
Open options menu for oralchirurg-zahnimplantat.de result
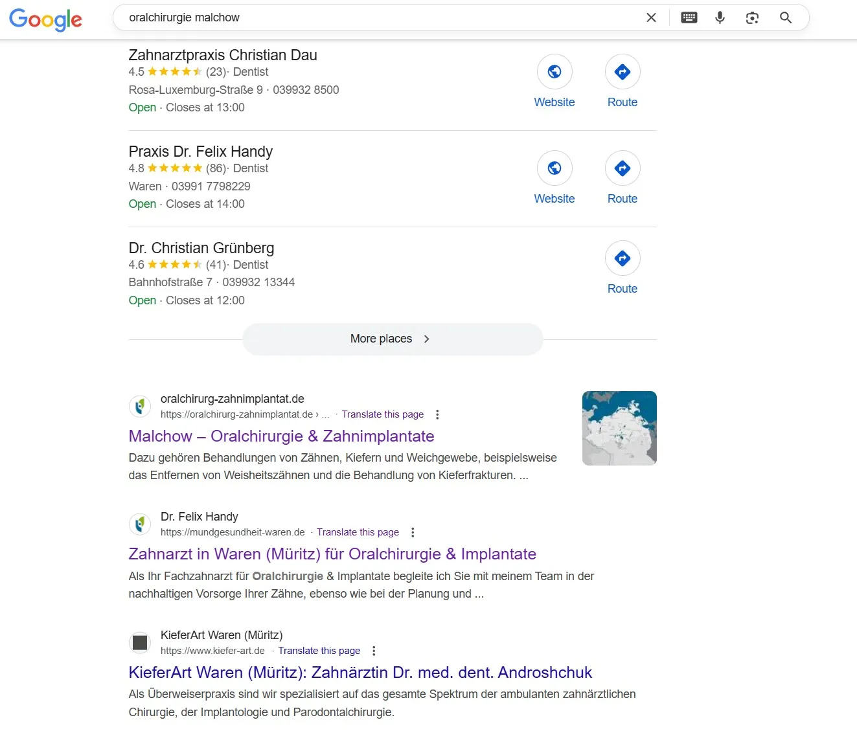[437, 414]
